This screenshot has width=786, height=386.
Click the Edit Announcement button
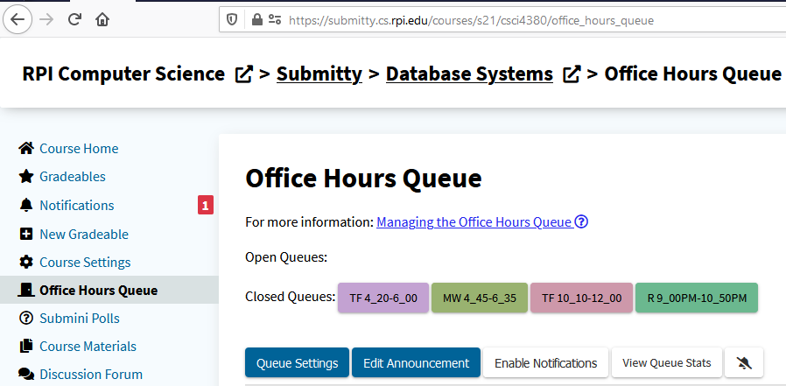pos(416,363)
